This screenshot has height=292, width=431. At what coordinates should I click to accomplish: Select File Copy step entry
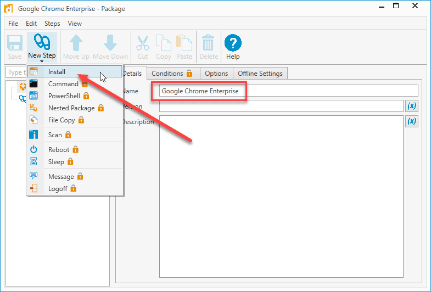75,120
